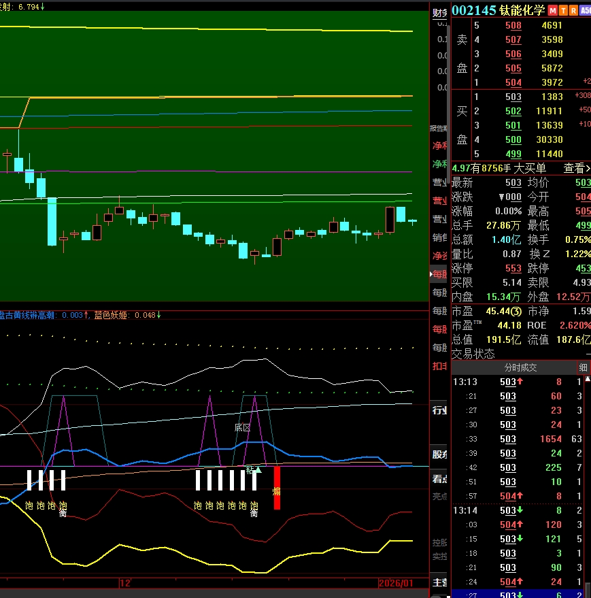This screenshot has height=598, width=591.
Task: Click sell level 5 price 508
Action: pyautogui.click(x=513, y=26)
